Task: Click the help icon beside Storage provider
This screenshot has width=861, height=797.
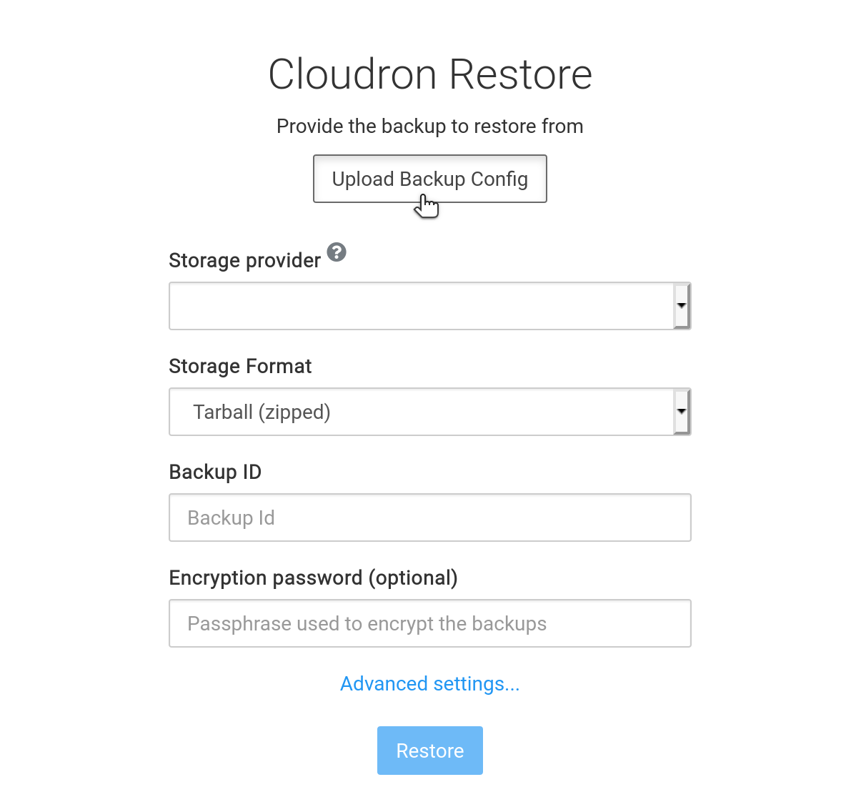Action: [x=337, y=252]
